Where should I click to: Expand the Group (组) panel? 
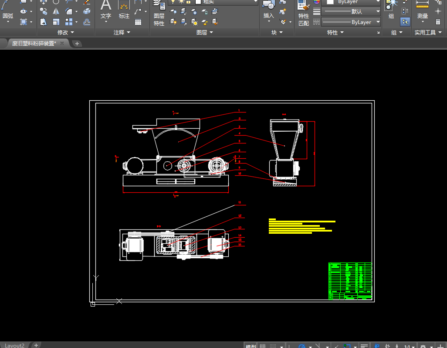pos(396,33)
